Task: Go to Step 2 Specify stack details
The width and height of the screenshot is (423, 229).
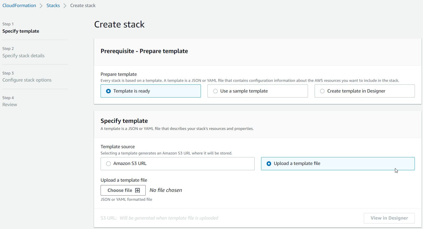Action: point(23,56)
